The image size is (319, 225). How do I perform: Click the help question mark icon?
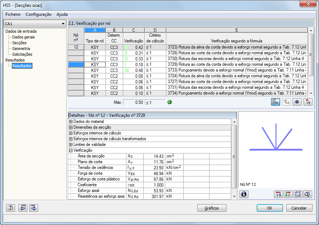click(x=10, y=208)
